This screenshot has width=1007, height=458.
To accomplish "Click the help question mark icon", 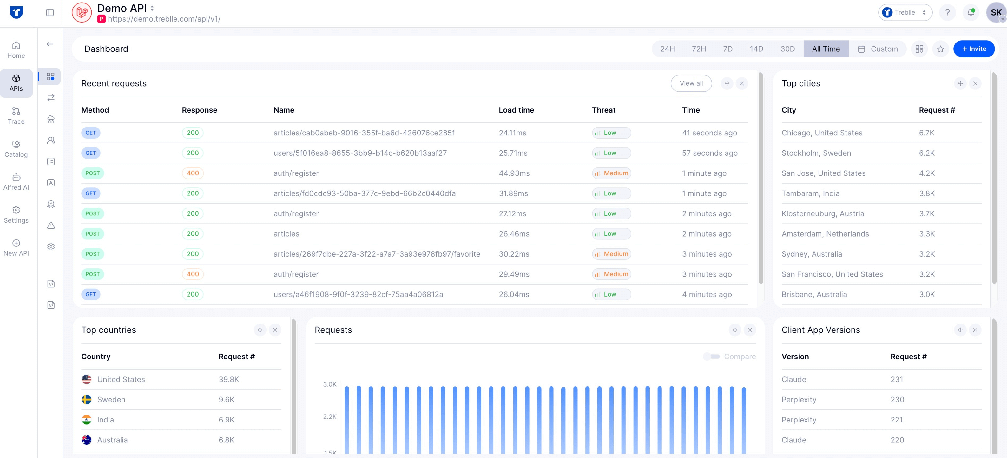I will tap(947, 12).
